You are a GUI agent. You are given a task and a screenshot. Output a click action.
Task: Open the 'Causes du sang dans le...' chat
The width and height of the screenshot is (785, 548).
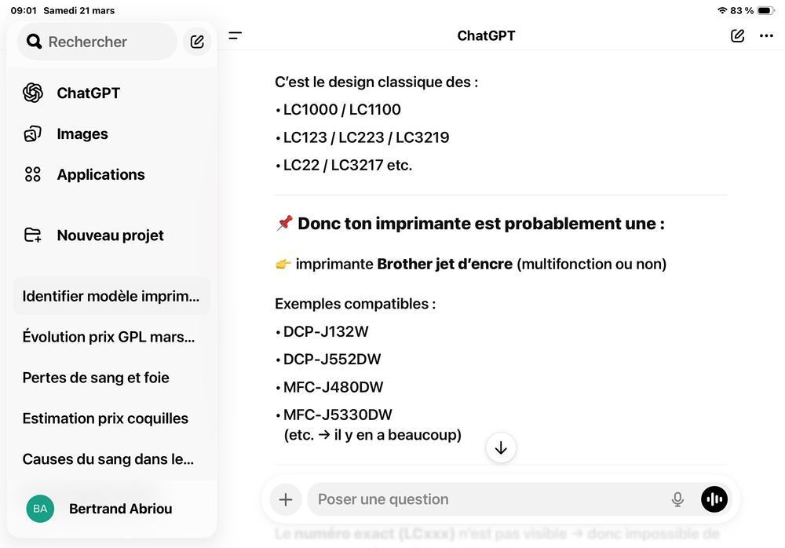pyautogui.click(x=111, y=458)
